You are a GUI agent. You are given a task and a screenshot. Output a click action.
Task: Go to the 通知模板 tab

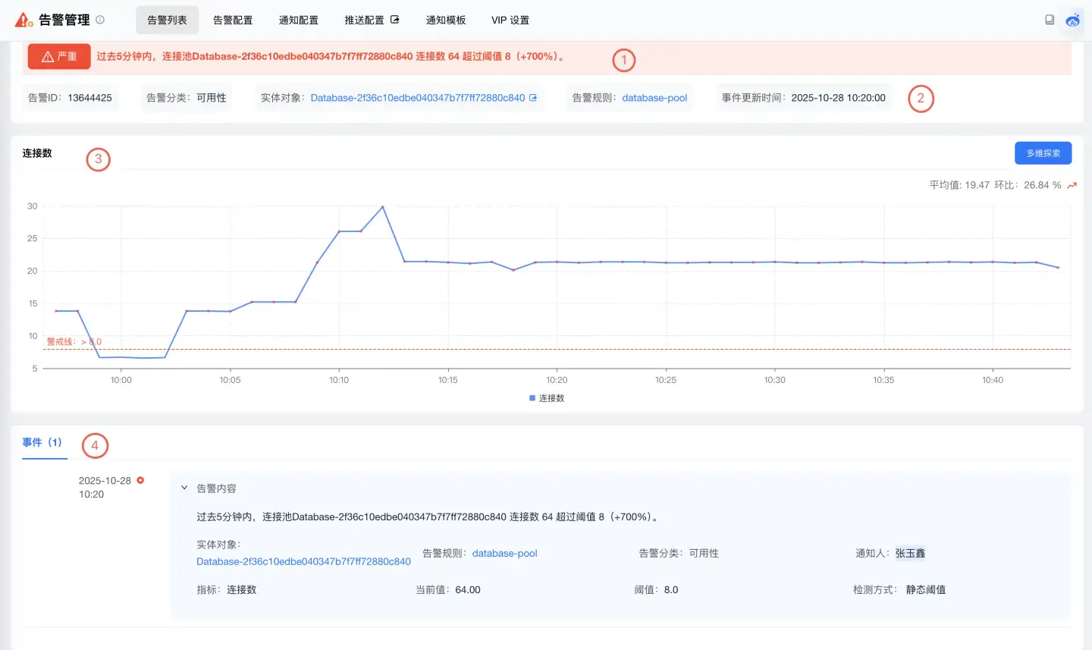point(445,20)
